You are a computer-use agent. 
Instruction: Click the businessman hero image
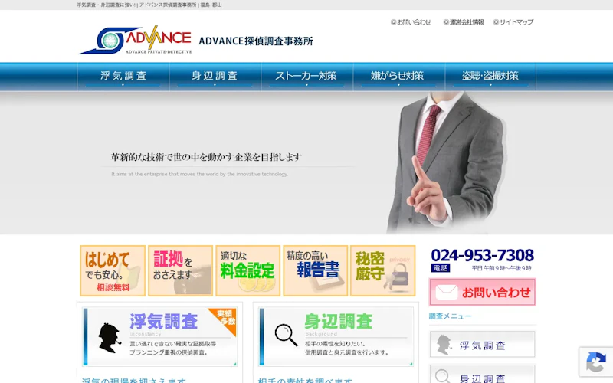[447, 162]
